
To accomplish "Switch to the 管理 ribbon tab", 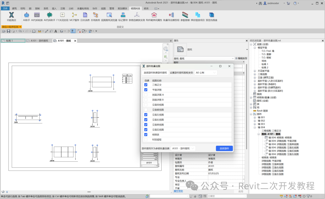I will tap(112, 8).
